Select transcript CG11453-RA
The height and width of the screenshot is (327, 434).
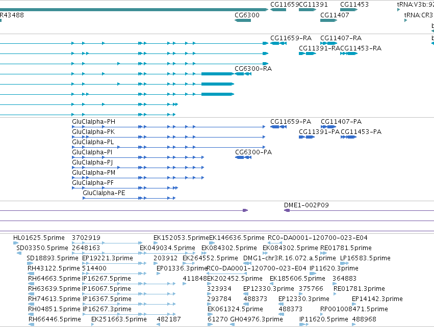[x=361, y=48]
